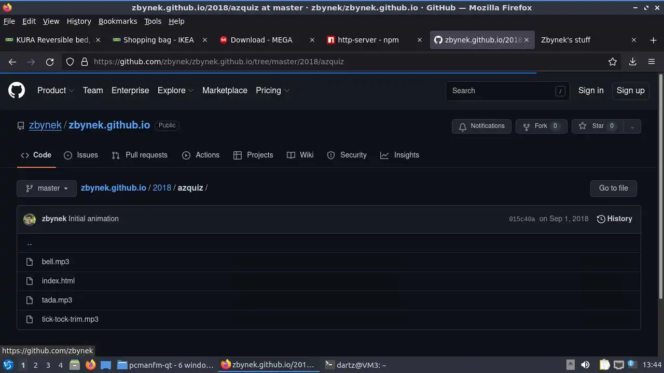Switch to the Wiki tab
Screen dimensions: 664x373
coord(300,155)
